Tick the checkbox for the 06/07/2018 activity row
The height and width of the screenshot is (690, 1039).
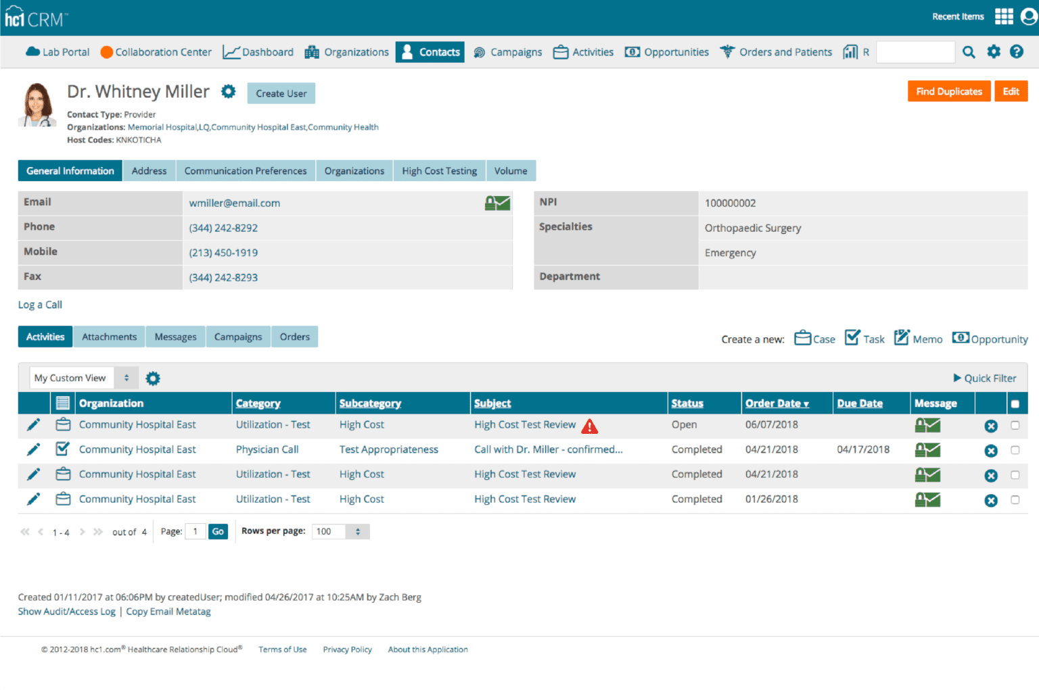(x=1015, y=425)
